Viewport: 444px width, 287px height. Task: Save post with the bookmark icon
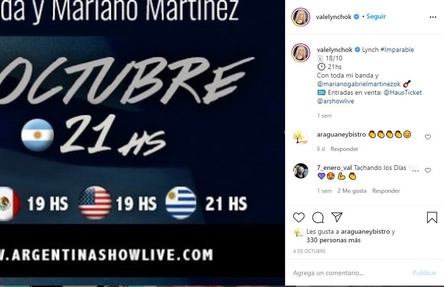tap(432, 218)
